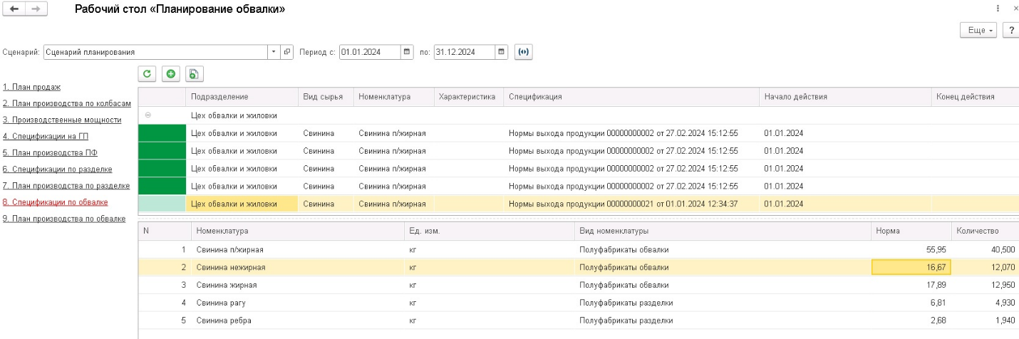
Task: Open calendar for period end date
Action: tap(502, 52)
